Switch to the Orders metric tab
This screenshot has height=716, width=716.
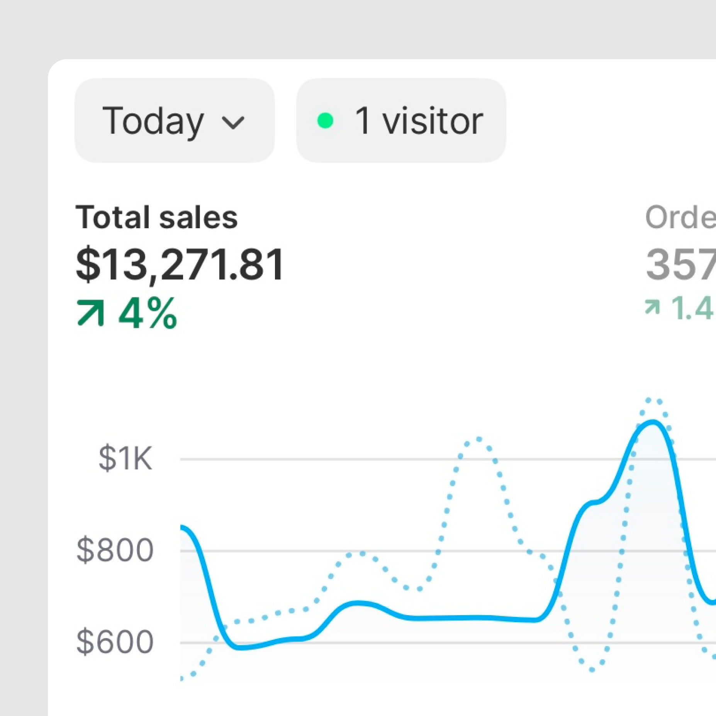[680, 217]
